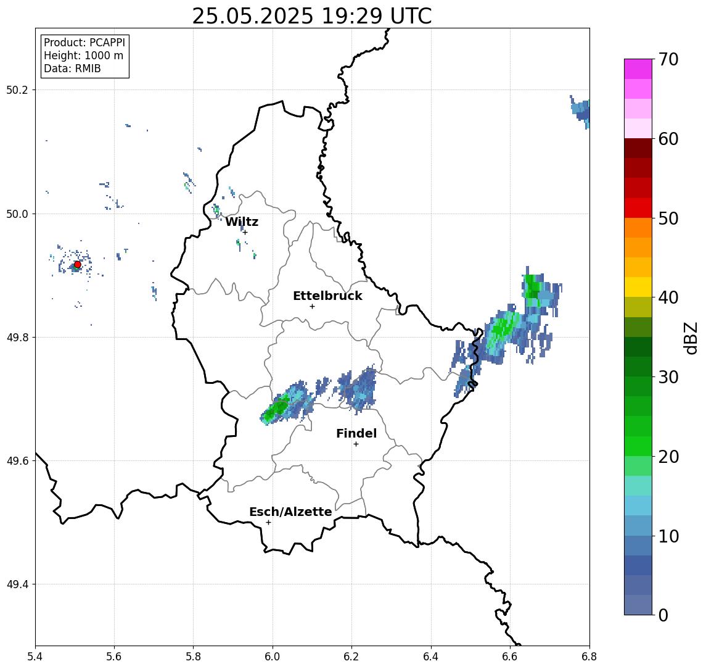Click the 'Product: PCAPPI' text in the info box
Image resolution: width=706 pixels, height=669 pixels.
pos(84,43)
